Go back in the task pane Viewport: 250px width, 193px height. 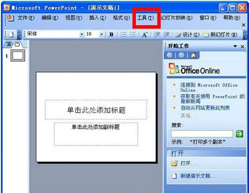[x=169, y=55]
